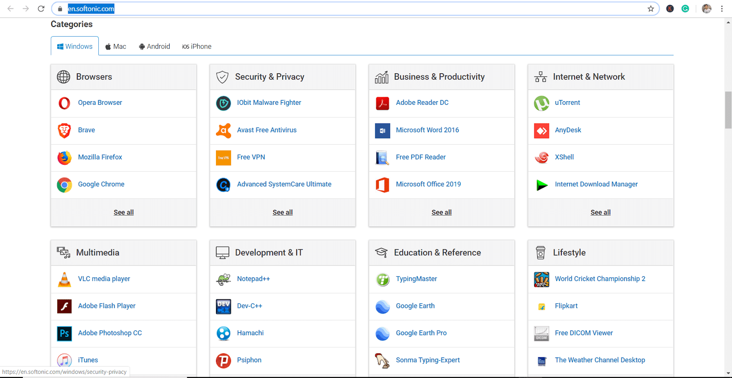Image resolution: width=732 pixels, height=378 pixels.
Task: Open The Weather Channel Desktop link
Action: [x=600, y=360]
